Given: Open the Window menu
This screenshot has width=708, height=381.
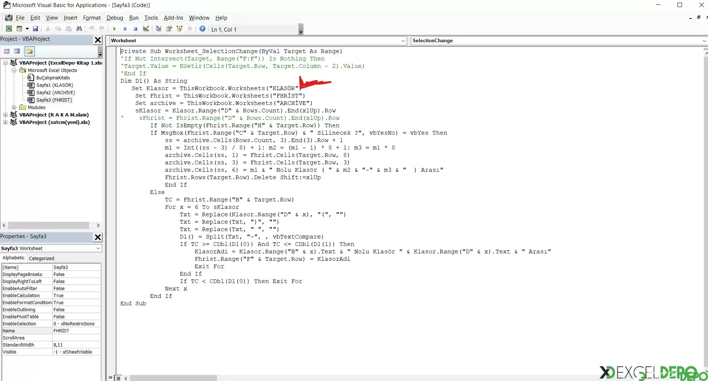Looking at the screenshot, I should [199, 18].
